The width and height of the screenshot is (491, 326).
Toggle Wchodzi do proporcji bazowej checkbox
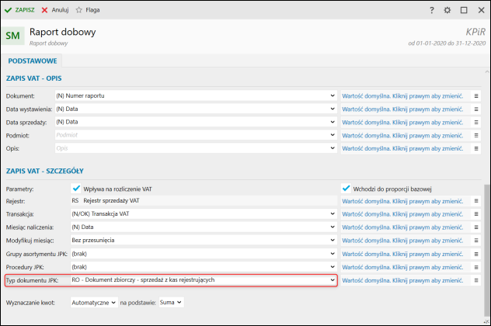pyautogui.click(x=346, y=188)
